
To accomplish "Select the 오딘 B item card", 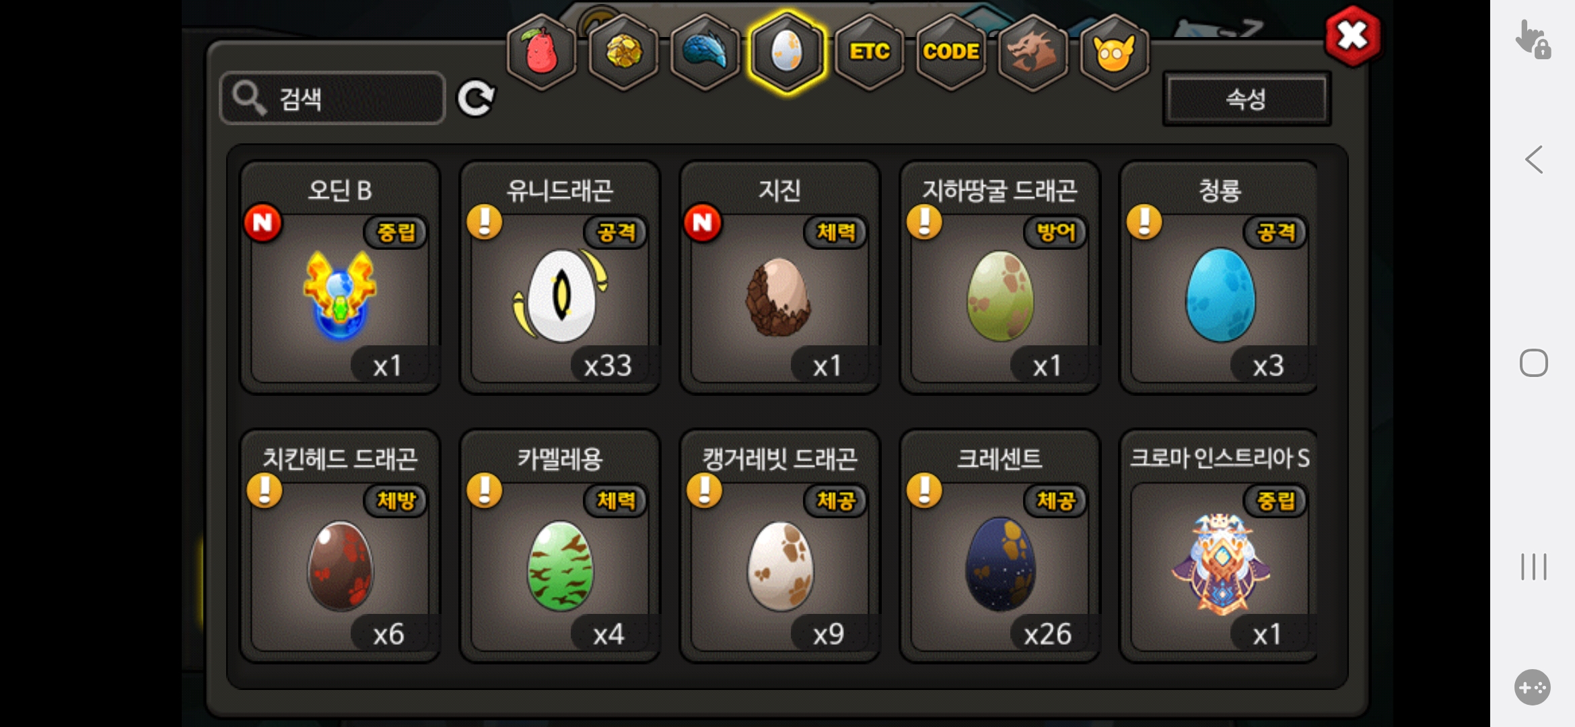I will pyautogui.click(x=340, y=277).
